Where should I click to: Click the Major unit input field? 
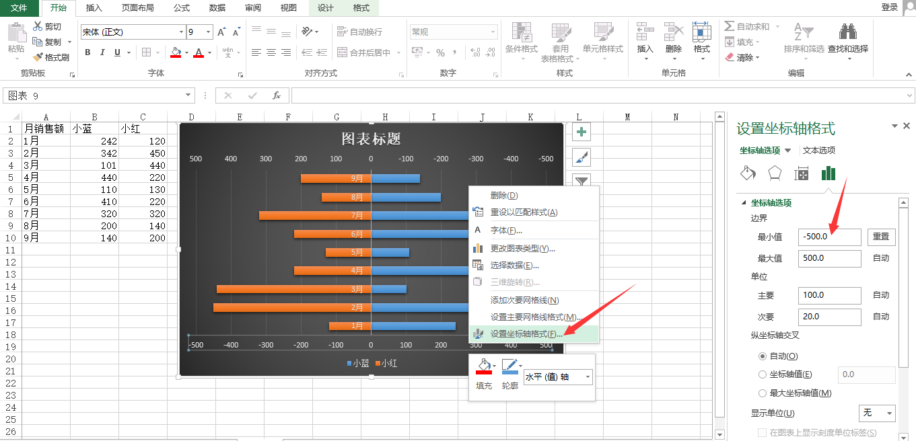(829, 295)
